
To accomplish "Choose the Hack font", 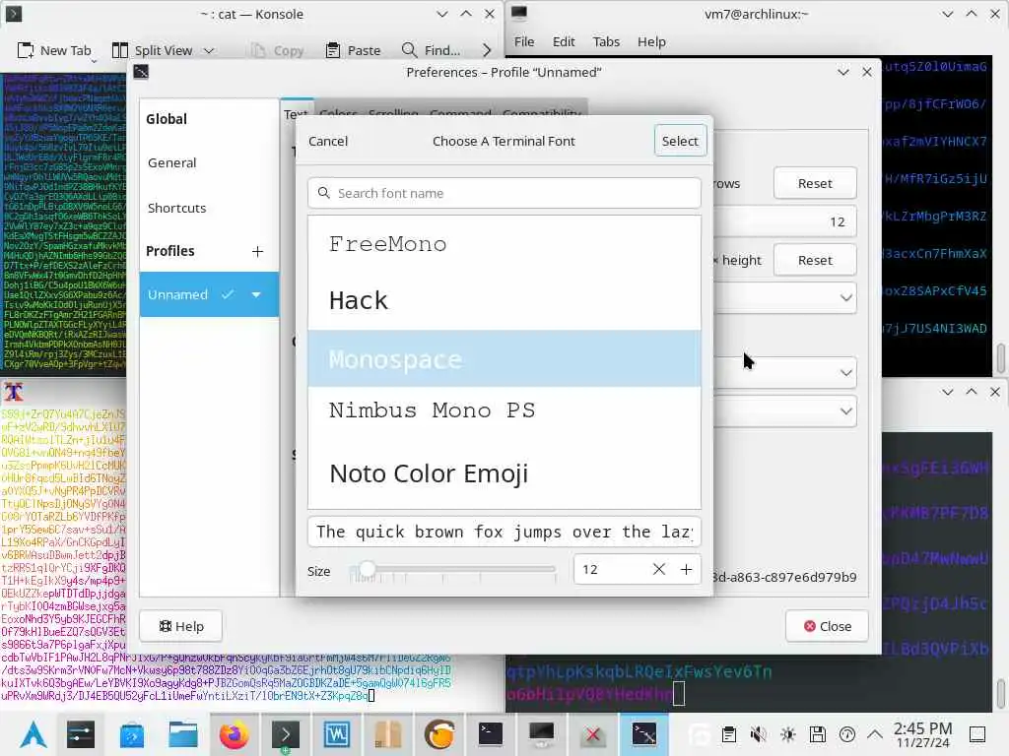I will tap(504, 301).
